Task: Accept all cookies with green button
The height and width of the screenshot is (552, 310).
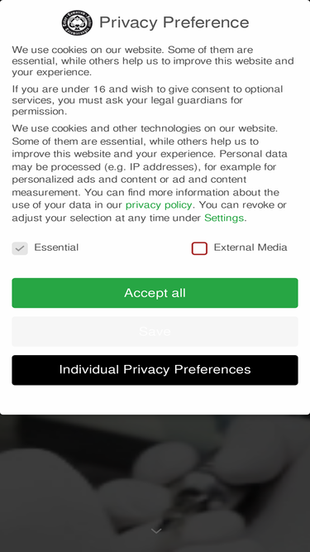Action: tap(155, 293)
